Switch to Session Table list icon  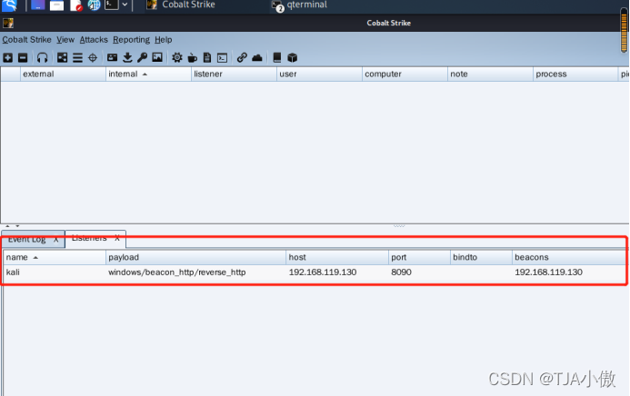pos(77,58)
